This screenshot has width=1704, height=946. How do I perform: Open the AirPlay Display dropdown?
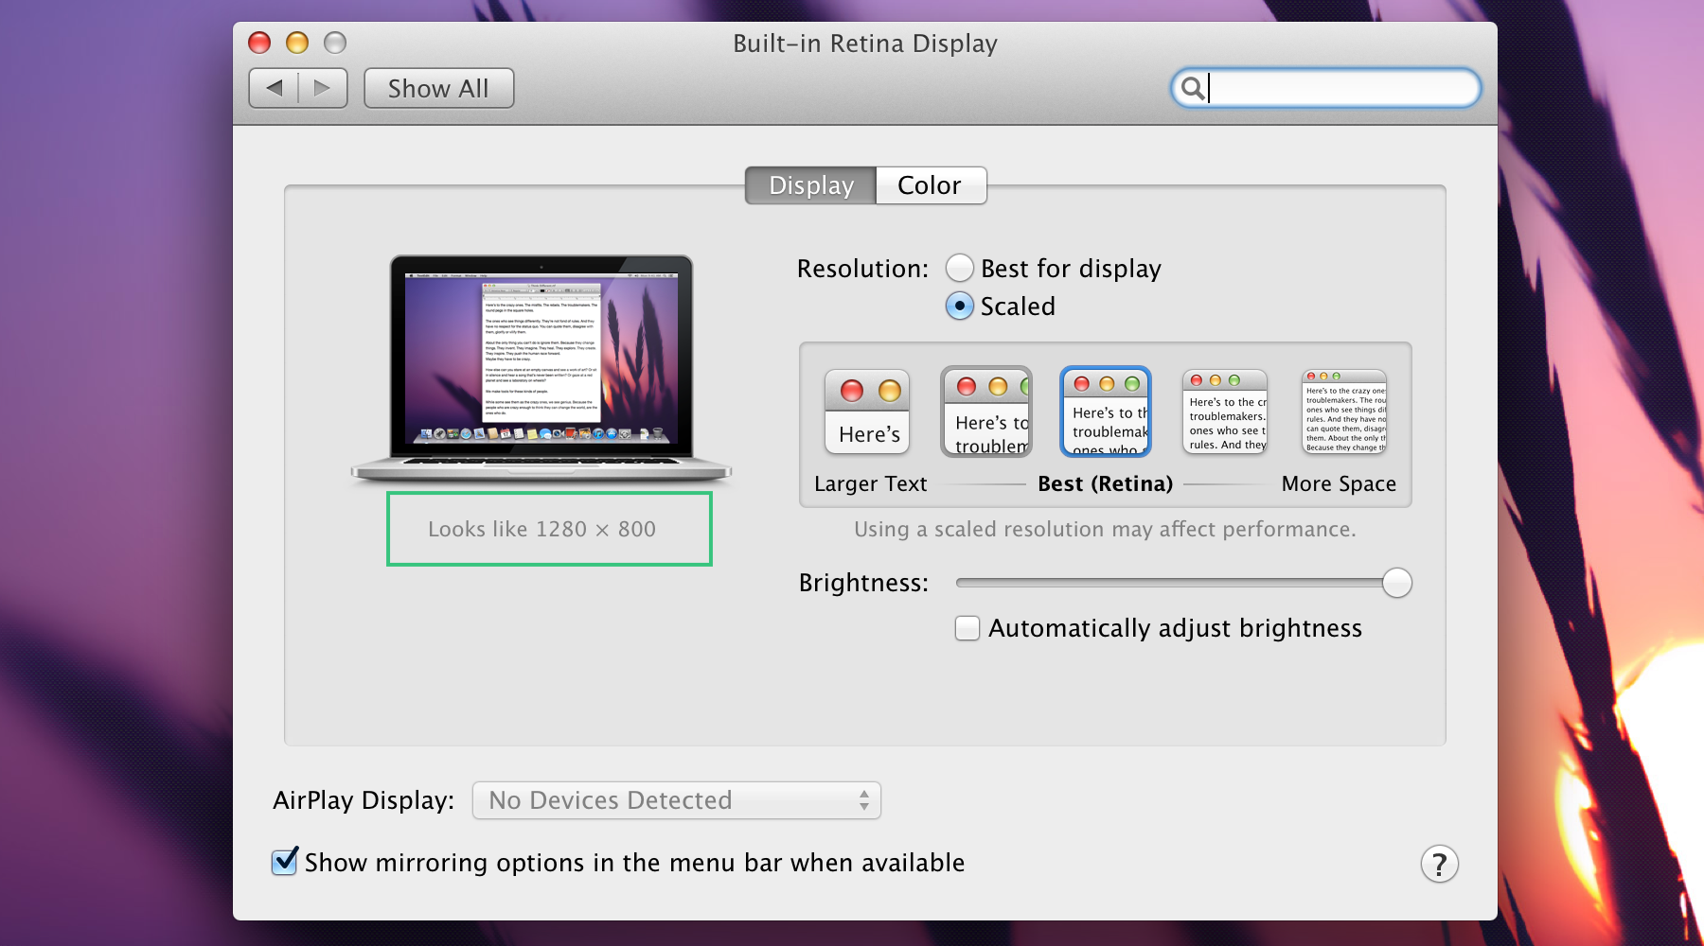[675, 799]
